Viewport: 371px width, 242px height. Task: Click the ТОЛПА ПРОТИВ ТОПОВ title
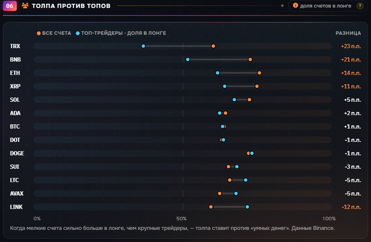[71, 6]
